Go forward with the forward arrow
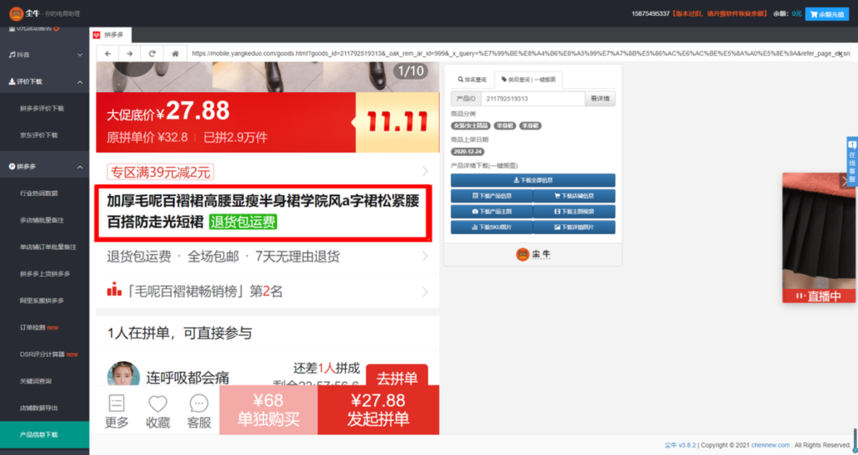The height and width of the screenshot is (455, 858). point(130,54)
